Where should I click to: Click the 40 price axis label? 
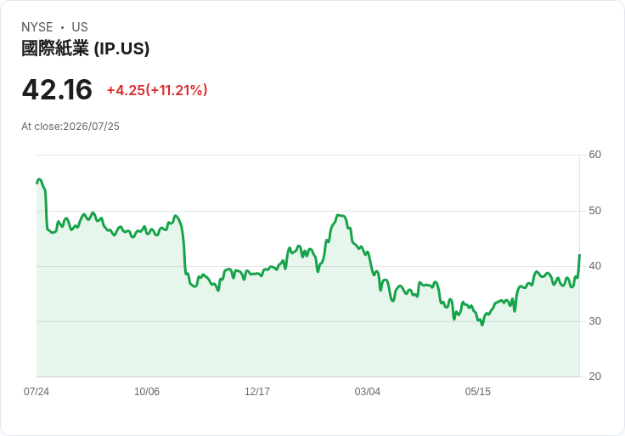[x=594, y=266]
